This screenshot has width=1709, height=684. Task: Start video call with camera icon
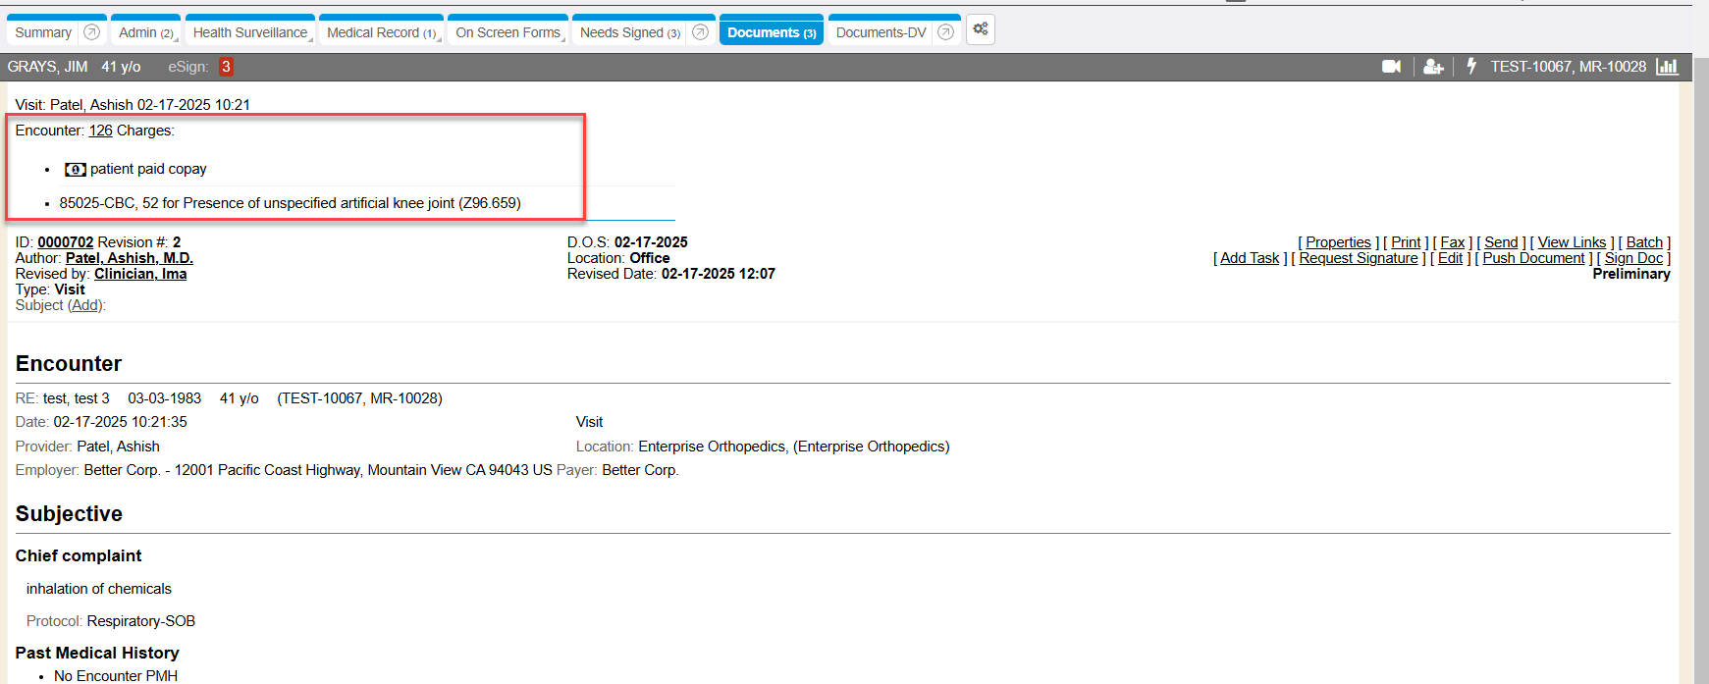pyautogui.click(x=1391, y=67)
